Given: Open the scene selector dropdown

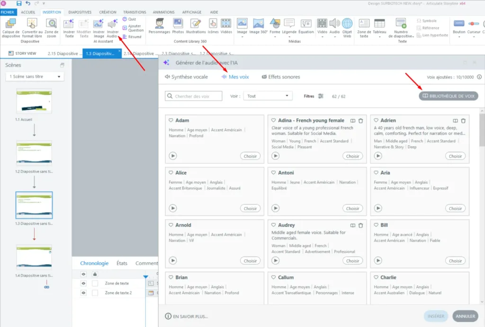Looking at the screenshot, I should [35, 77].
